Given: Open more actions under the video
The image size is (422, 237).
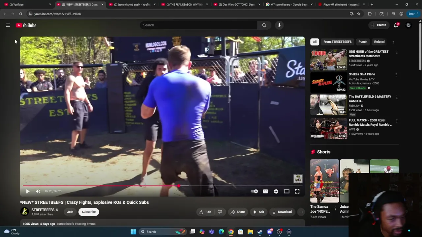Looking at the screenshot, I should tap(301, 212).
